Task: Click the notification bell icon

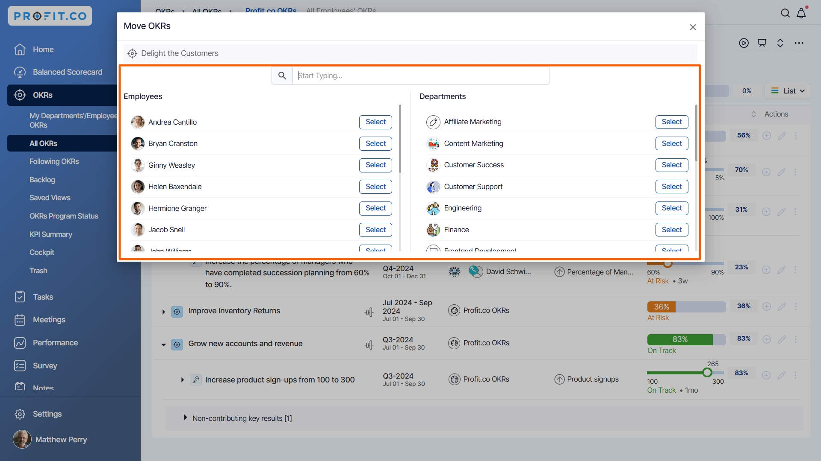Action: pyautogui.click(x=801, y=13)
